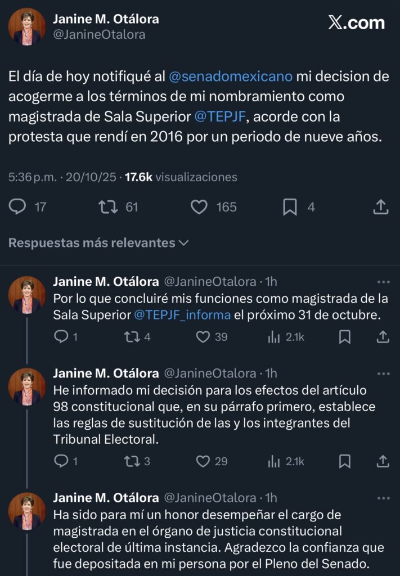
Task: Open the @JanineOtalora handle under author name
Action: [x=99, y=34]
